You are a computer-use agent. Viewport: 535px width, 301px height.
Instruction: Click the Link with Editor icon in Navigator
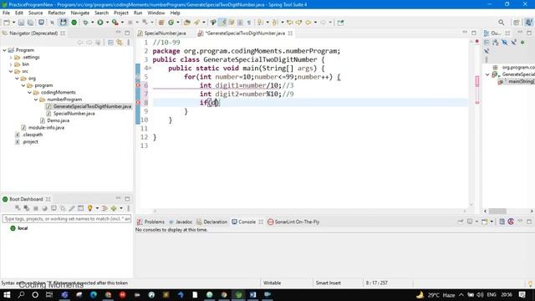pos(120,43)
